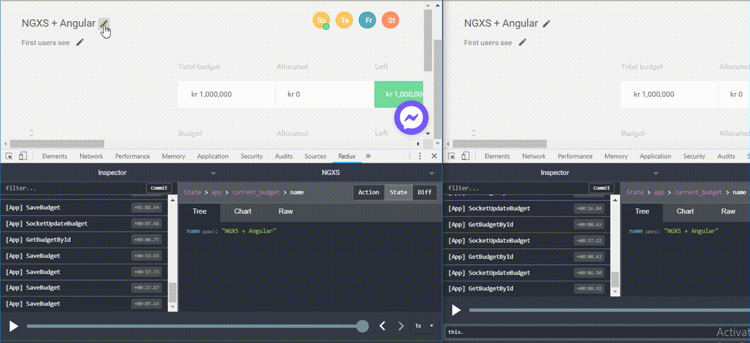The height and width of the screenshot is (343, 750).
Task: Click Commit button in right Redux panel
Action: (x=601, y=188)
